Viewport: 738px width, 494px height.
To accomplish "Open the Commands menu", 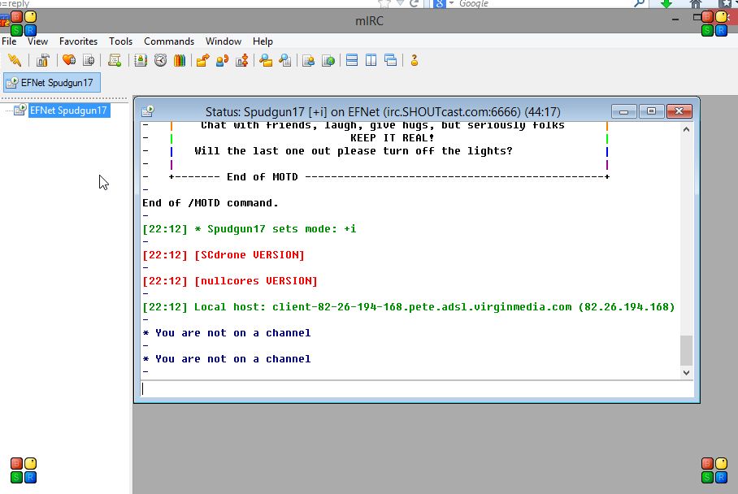I will pyautogui.click(x=169, y=41).
